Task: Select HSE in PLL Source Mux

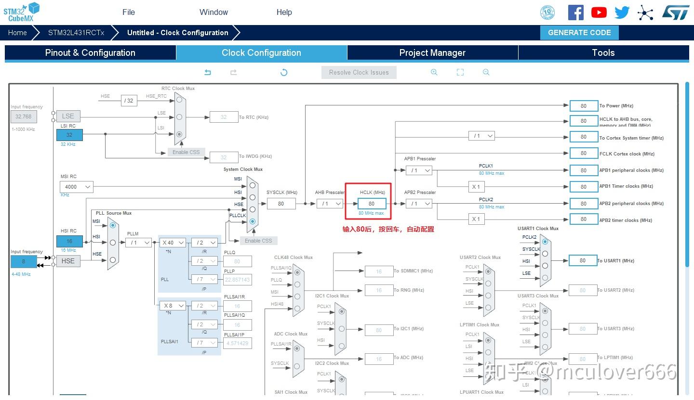Action: click(113, 260)
